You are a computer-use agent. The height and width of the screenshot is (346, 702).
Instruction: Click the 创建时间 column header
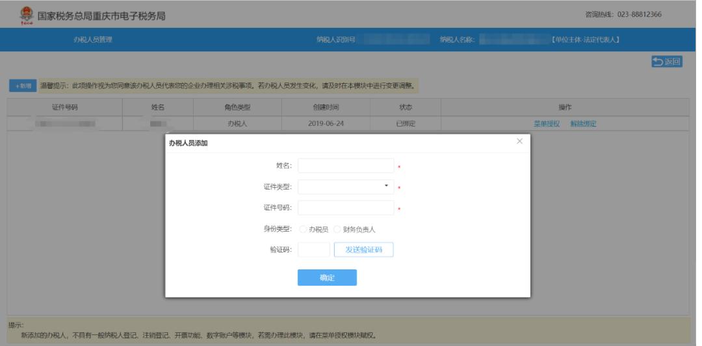click(322, 106)
